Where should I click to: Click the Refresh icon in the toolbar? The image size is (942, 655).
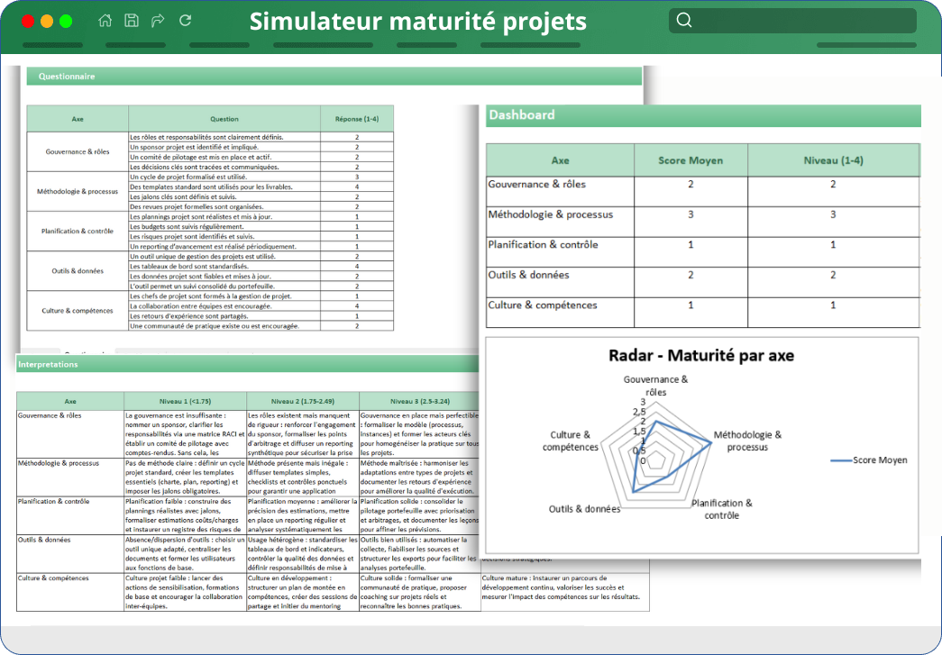pyautogui.click(x=184, y=20)
